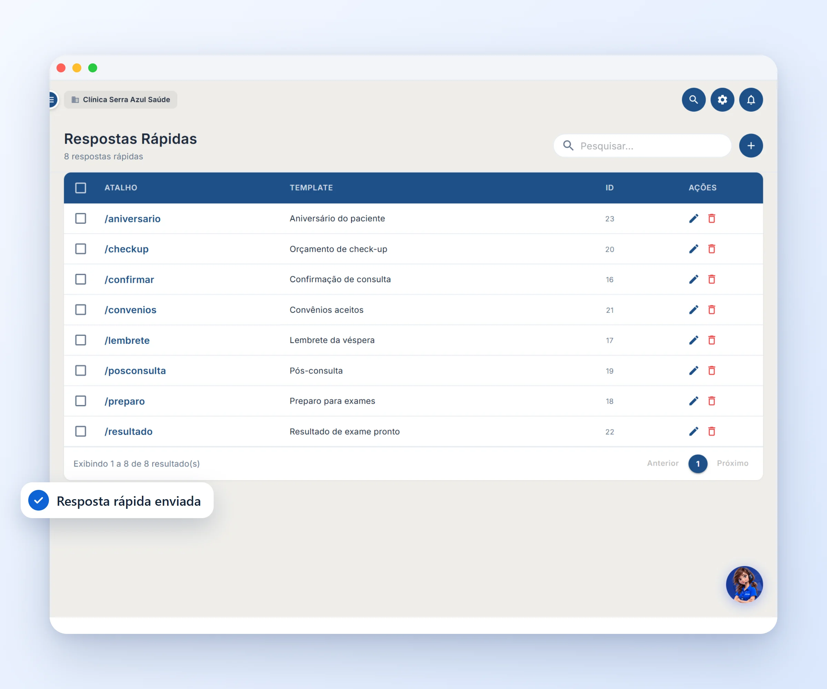Delete the /confirmar quick reply
The image size is (827, 689).
[x=712, y=279]
